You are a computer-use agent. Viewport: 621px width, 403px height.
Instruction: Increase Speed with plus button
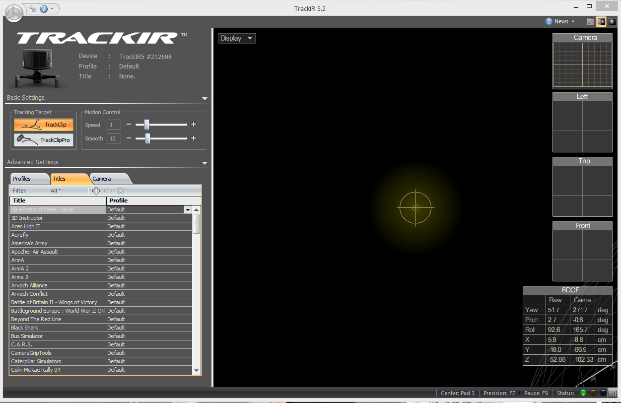(194, 125)
